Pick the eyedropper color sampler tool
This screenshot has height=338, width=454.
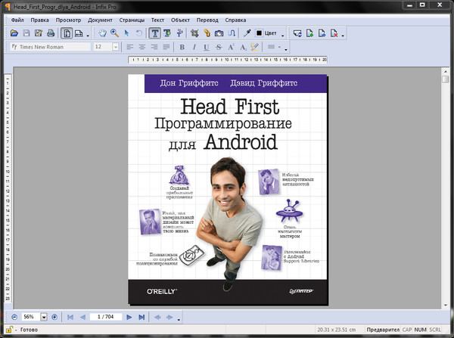pos(246,33)
